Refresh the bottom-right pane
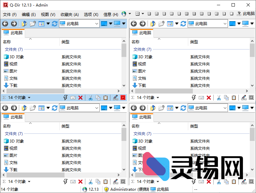The height and width of the screenshot is (193, 256). point(183,108)
